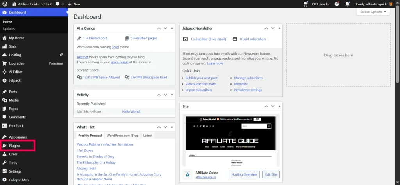
Task: Click the Edit Site button
Action: (x=271, y=174)
